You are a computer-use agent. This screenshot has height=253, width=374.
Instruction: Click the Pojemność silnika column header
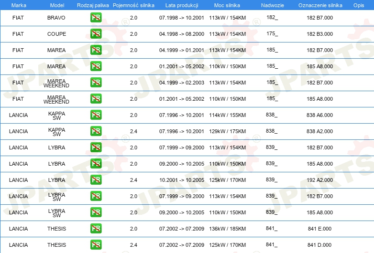[133, 5]
